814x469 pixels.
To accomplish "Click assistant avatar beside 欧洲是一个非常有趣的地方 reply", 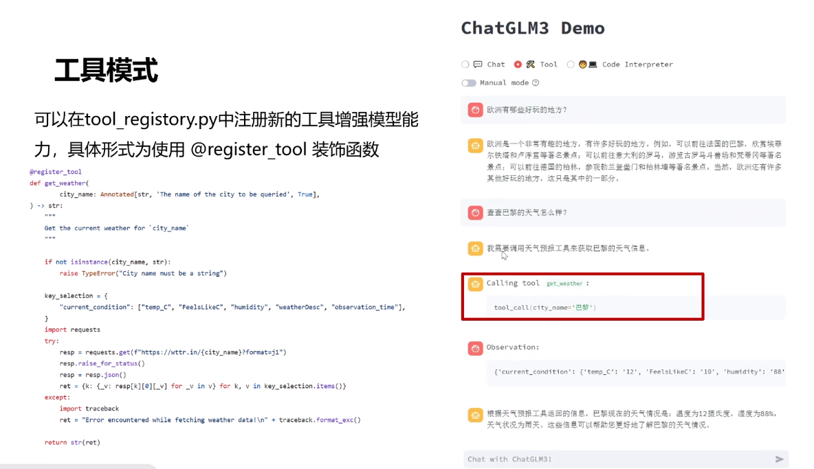I will click(475, 146).
